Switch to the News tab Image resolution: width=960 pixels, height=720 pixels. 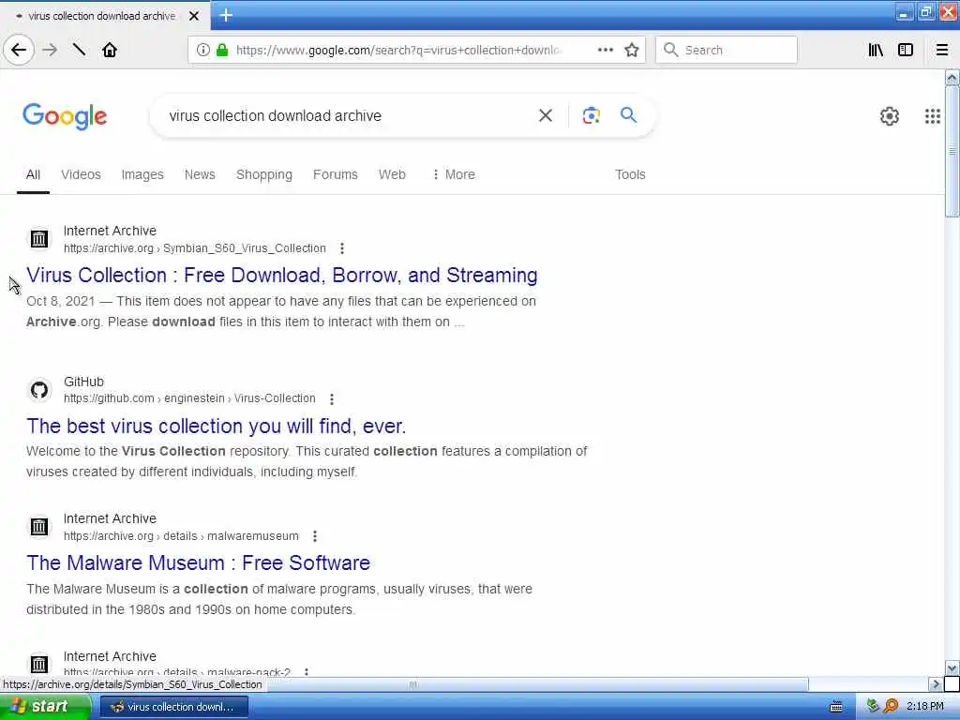click(200, 174)
